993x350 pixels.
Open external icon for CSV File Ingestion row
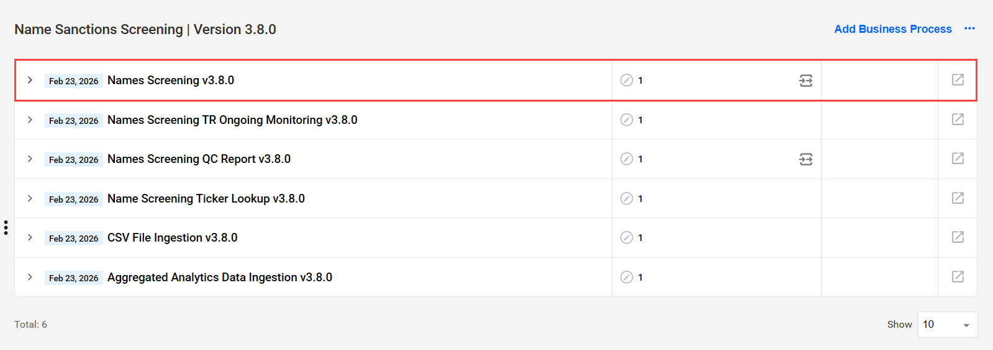[x=958, y=237]
